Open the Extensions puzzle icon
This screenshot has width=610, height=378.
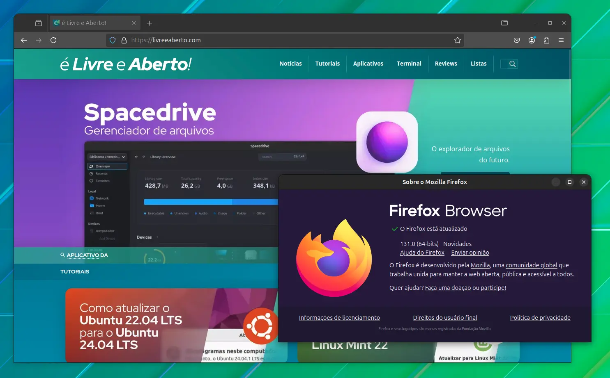point(546,40)
